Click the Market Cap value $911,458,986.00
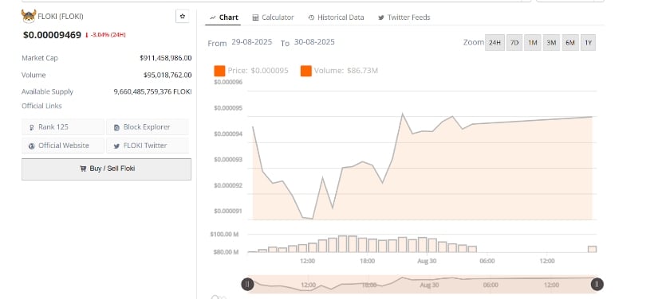 (166, 58)
